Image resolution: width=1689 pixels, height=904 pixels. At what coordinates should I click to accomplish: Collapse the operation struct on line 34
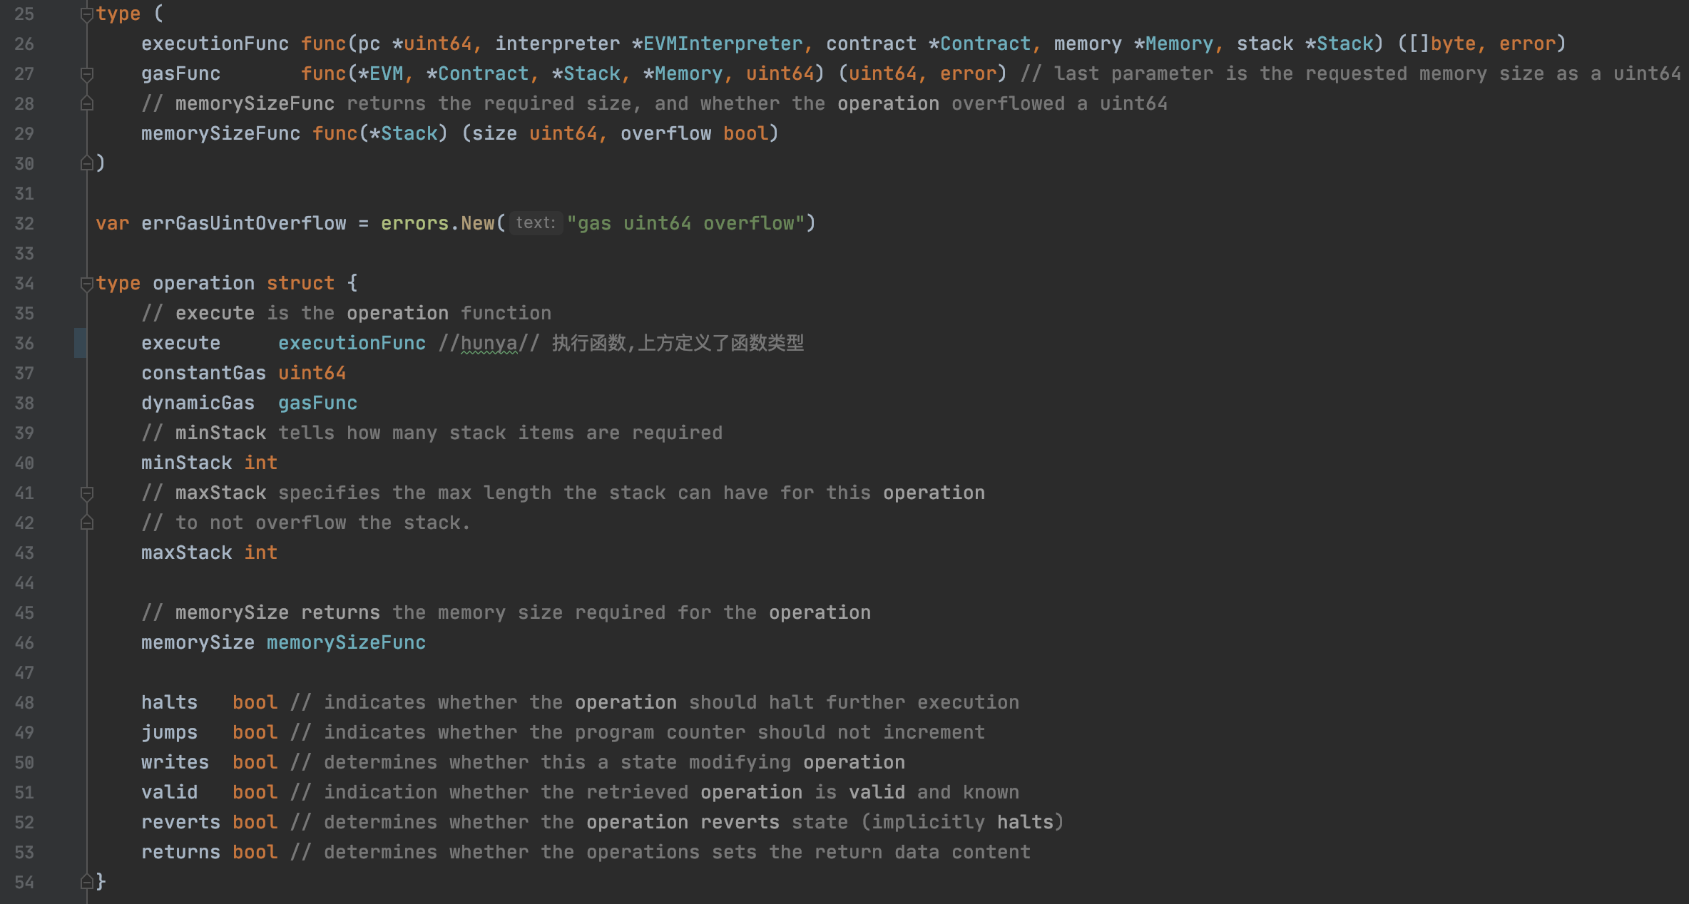tap(87, 284)
